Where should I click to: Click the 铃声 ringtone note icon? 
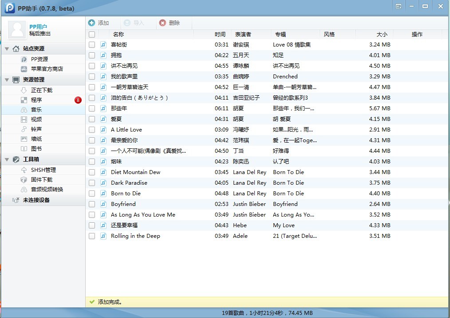tap(24, 129)
